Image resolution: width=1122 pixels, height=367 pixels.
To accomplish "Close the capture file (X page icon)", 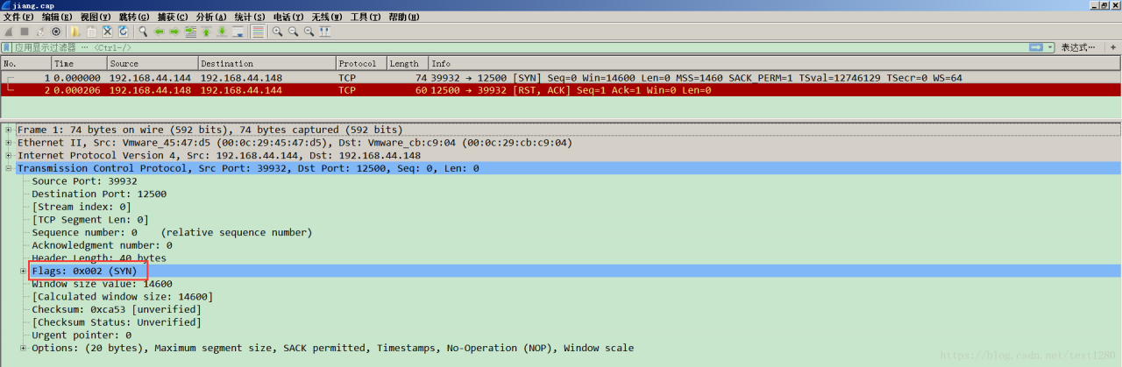I will click(x=107, y=32).
